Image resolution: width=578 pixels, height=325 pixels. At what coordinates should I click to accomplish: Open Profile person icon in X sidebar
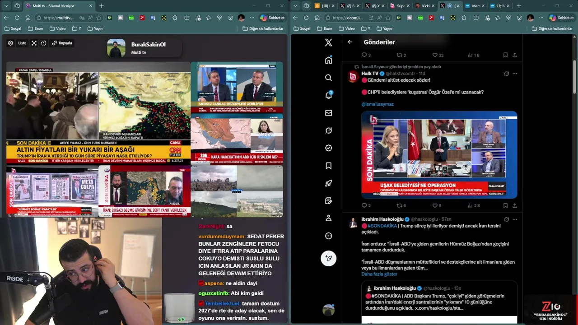click(x=329, y=218)
